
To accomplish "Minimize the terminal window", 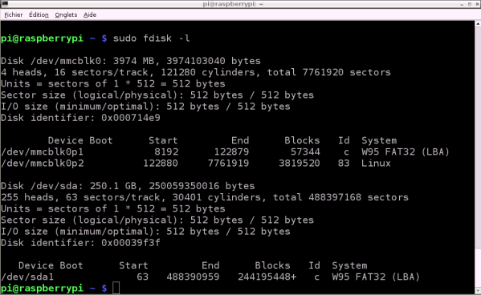I will 462,4.
